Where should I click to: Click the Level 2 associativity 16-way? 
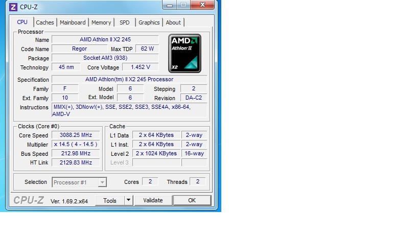(194, 153)
